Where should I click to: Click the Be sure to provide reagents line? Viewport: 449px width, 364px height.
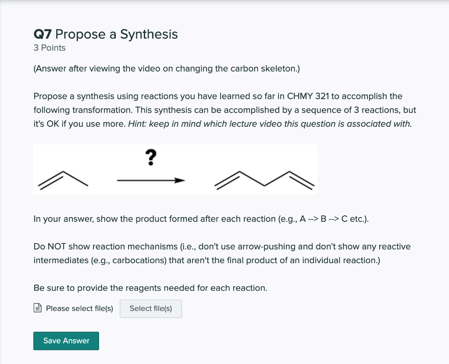[150, 288]
